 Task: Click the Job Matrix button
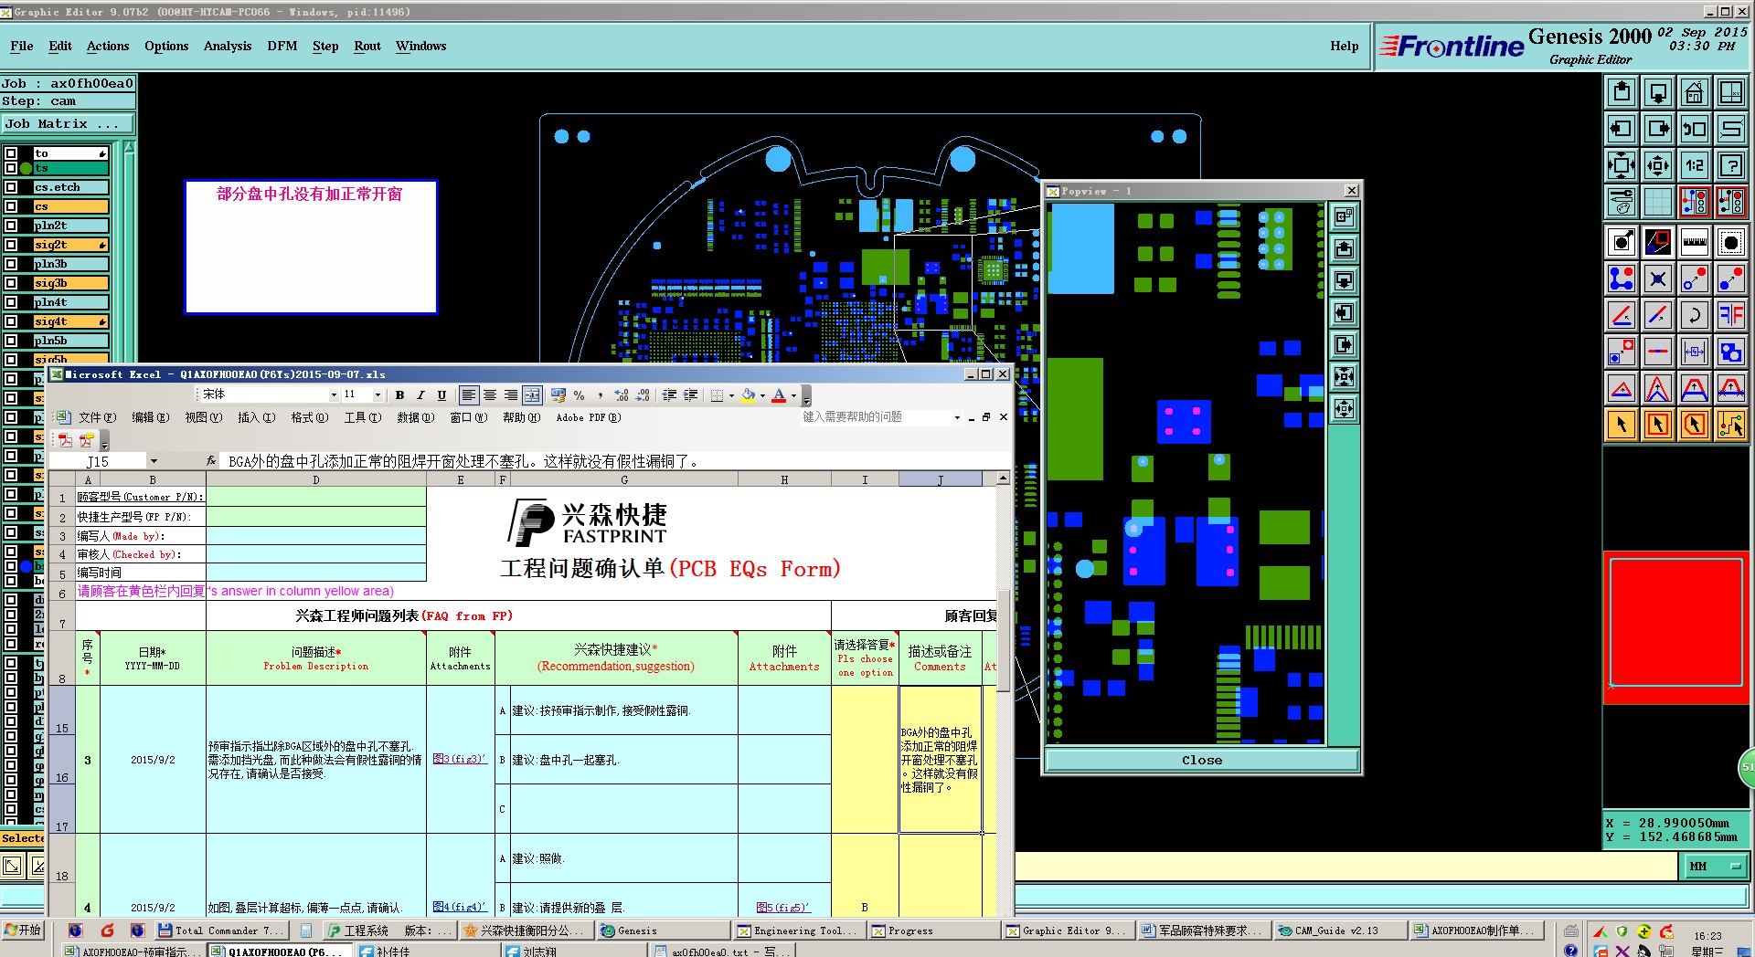click(68, 124)
